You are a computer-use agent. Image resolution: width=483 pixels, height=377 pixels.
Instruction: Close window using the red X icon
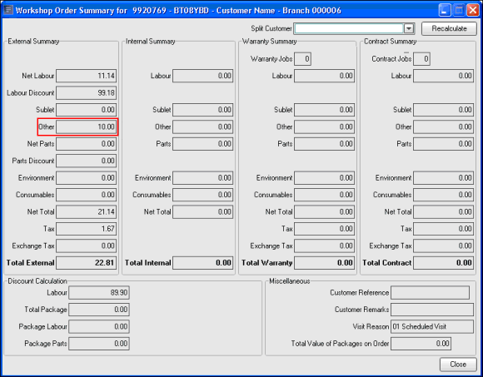click(472, 10)
